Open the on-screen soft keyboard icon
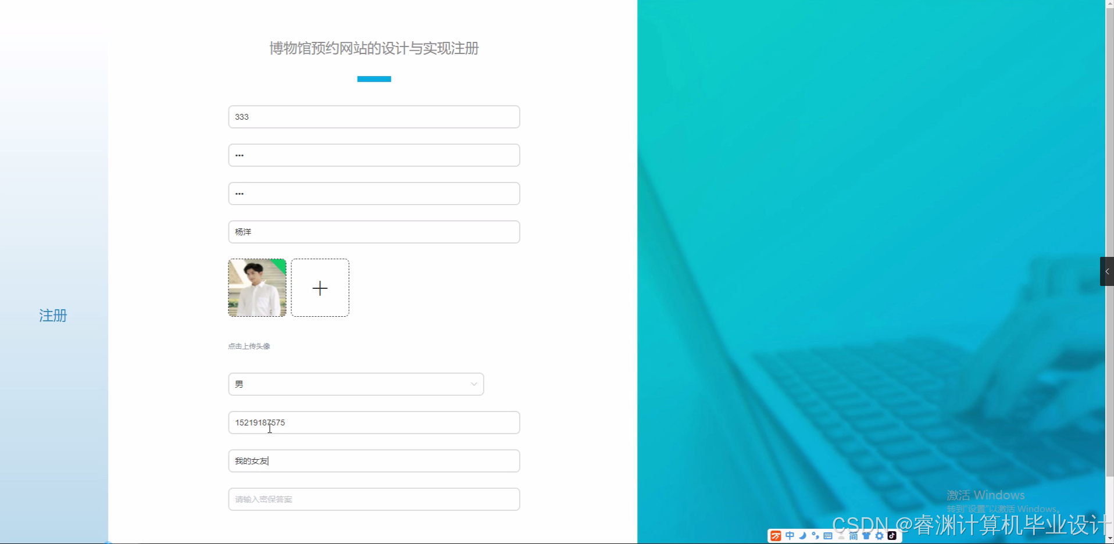This screenshot has height=544, width=1114. (x=827, y=536)
